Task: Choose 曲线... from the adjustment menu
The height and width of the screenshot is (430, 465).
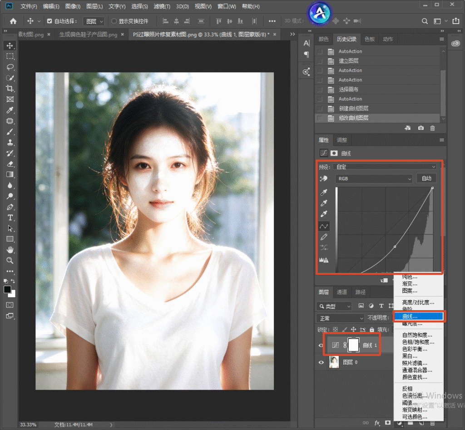Action: pyautogui.click(x=418, y=316)
